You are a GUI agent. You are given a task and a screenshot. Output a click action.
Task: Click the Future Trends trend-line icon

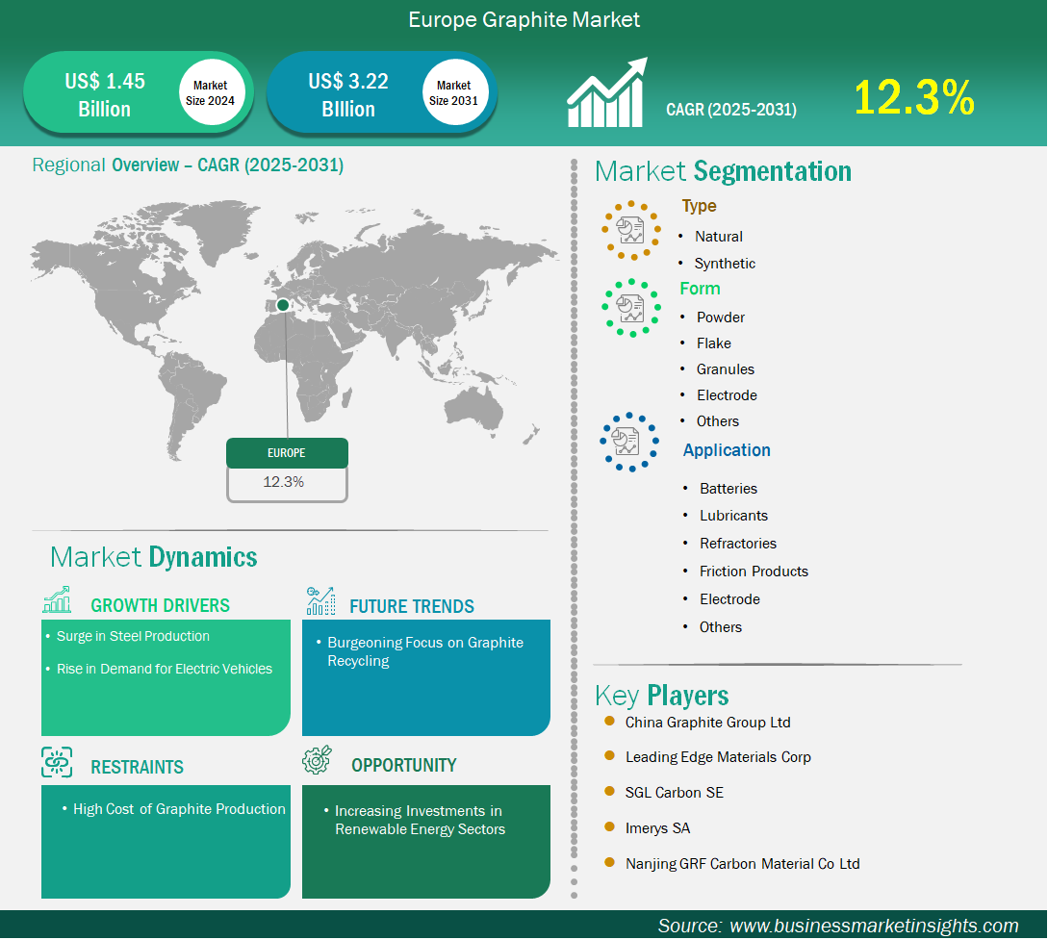pyautogui.click(x=319, y=598)
